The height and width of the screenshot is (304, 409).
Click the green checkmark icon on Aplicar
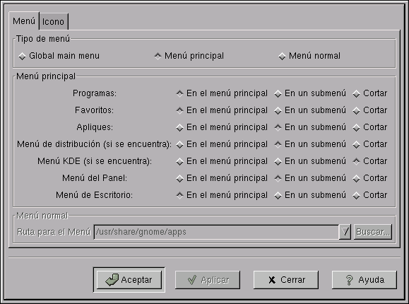[192, 280]
